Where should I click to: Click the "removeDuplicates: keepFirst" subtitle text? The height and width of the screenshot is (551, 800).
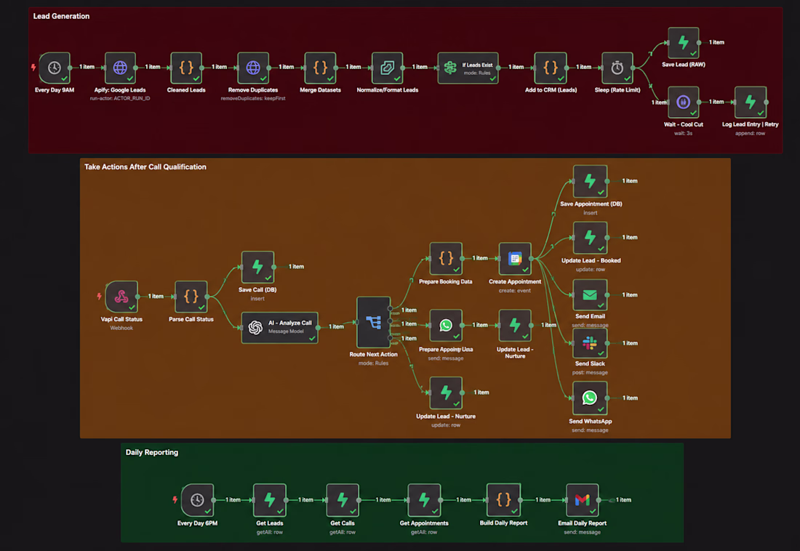pos(253,98)
